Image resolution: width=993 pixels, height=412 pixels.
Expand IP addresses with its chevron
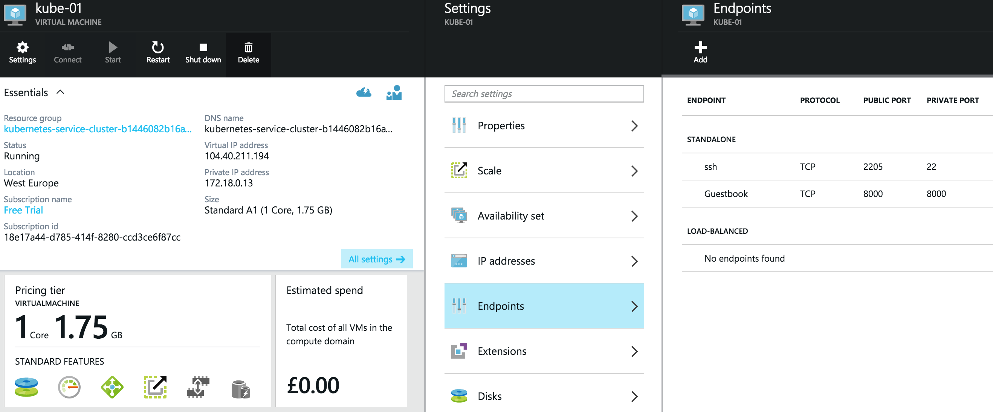(x=634, y=261)
